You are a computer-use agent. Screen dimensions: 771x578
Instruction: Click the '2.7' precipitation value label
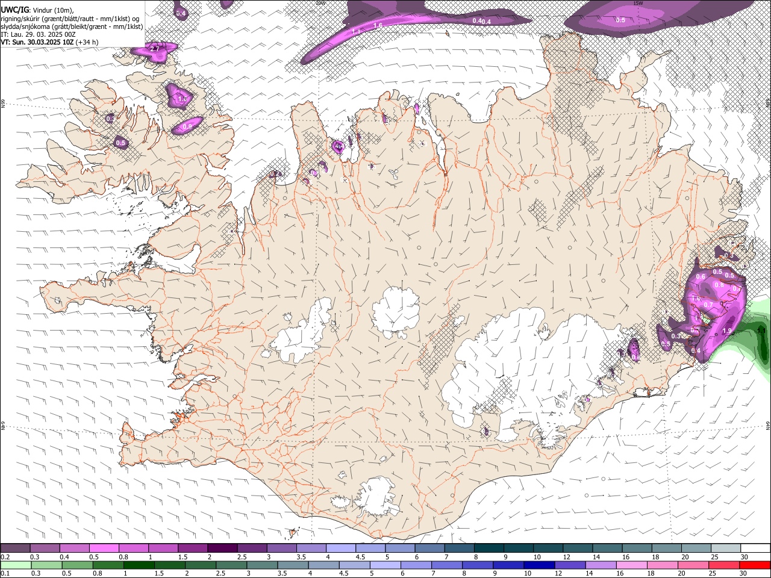pyautogui.click(x=155, y=48)
